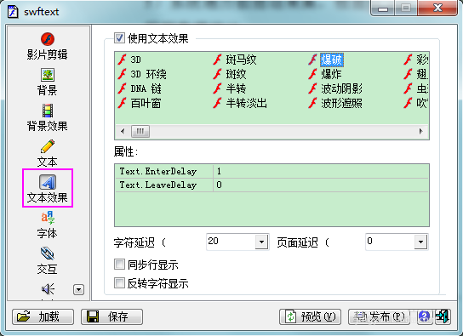Click the exit door icon

443,316
